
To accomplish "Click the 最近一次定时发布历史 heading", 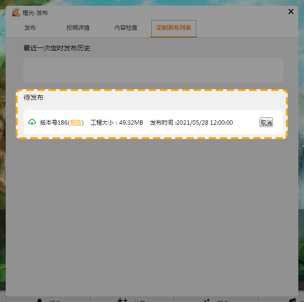I will tap(57, 48).
